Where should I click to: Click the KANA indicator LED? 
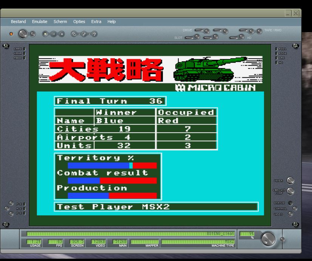[24, 53]
